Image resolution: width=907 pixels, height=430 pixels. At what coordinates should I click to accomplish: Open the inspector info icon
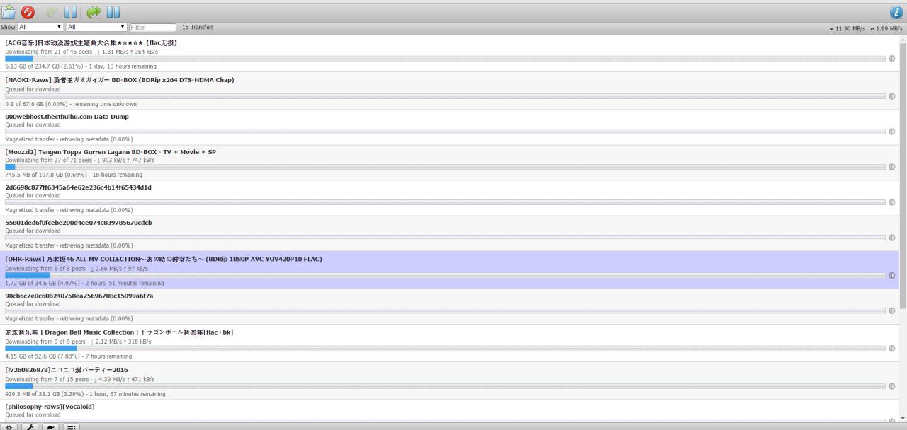pos(896,12)
